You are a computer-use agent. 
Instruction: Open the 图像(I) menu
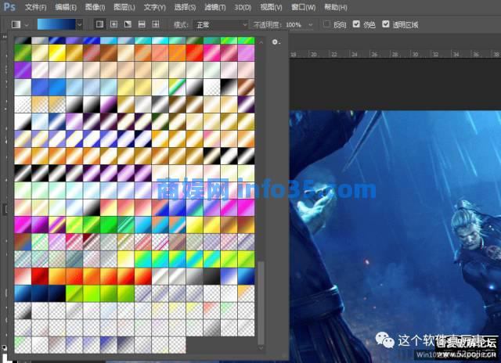pyautogui.click(x=95, y=7)
